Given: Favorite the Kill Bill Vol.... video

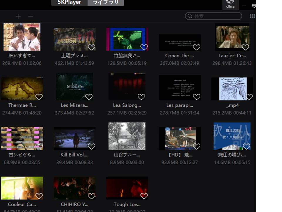Looking at the screenshot, I should coord(92,146).
